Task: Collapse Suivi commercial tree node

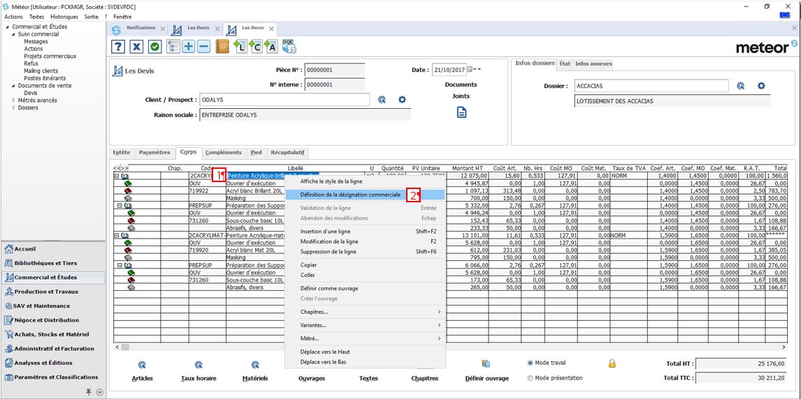Action: click(13, 34)
